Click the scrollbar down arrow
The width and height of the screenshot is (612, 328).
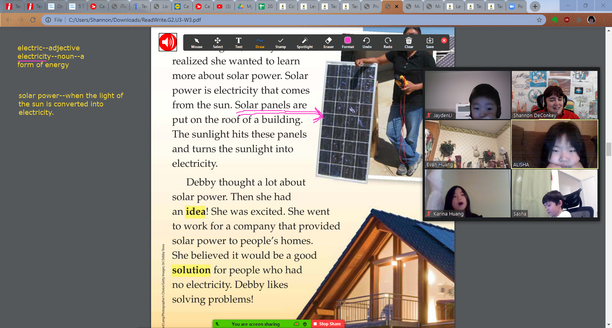(x=609, y=325)
